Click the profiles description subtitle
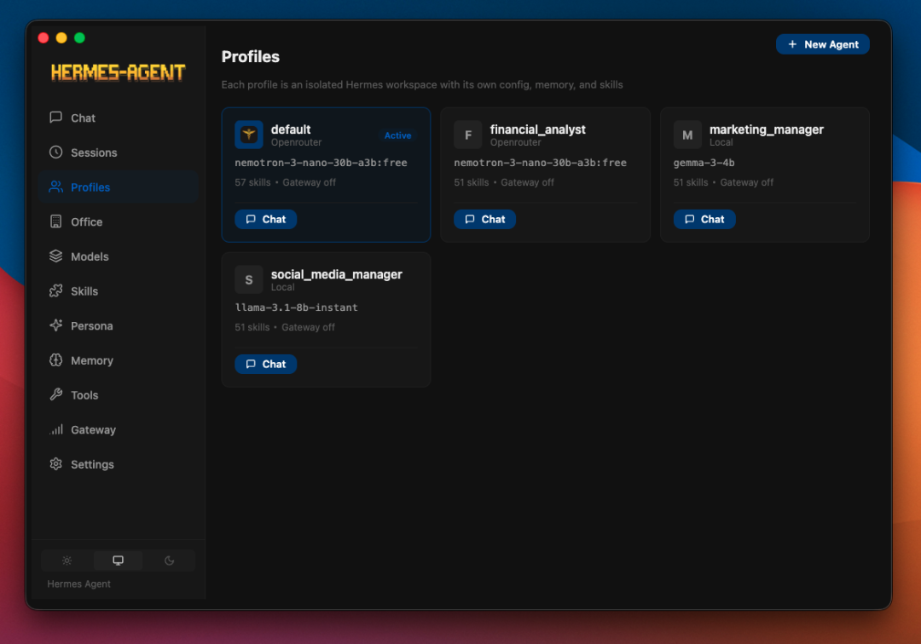The height and width of the screenshot is (644, 921). point(422,84)
